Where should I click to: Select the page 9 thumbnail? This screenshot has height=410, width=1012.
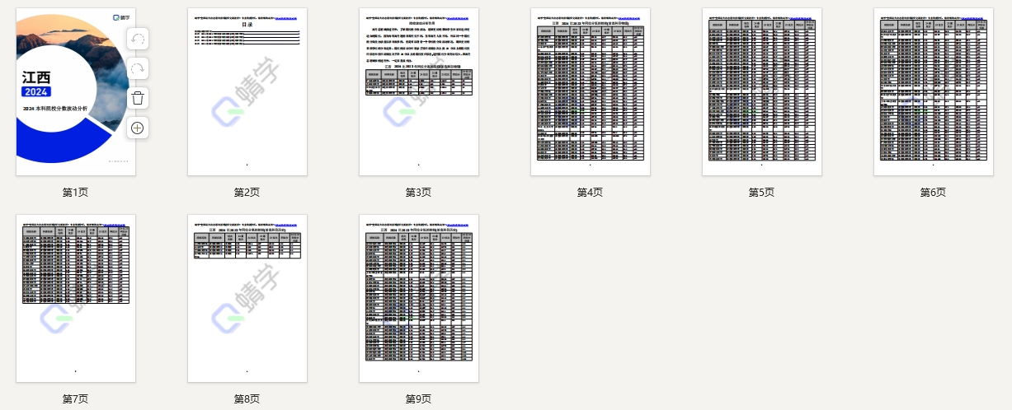419,298
